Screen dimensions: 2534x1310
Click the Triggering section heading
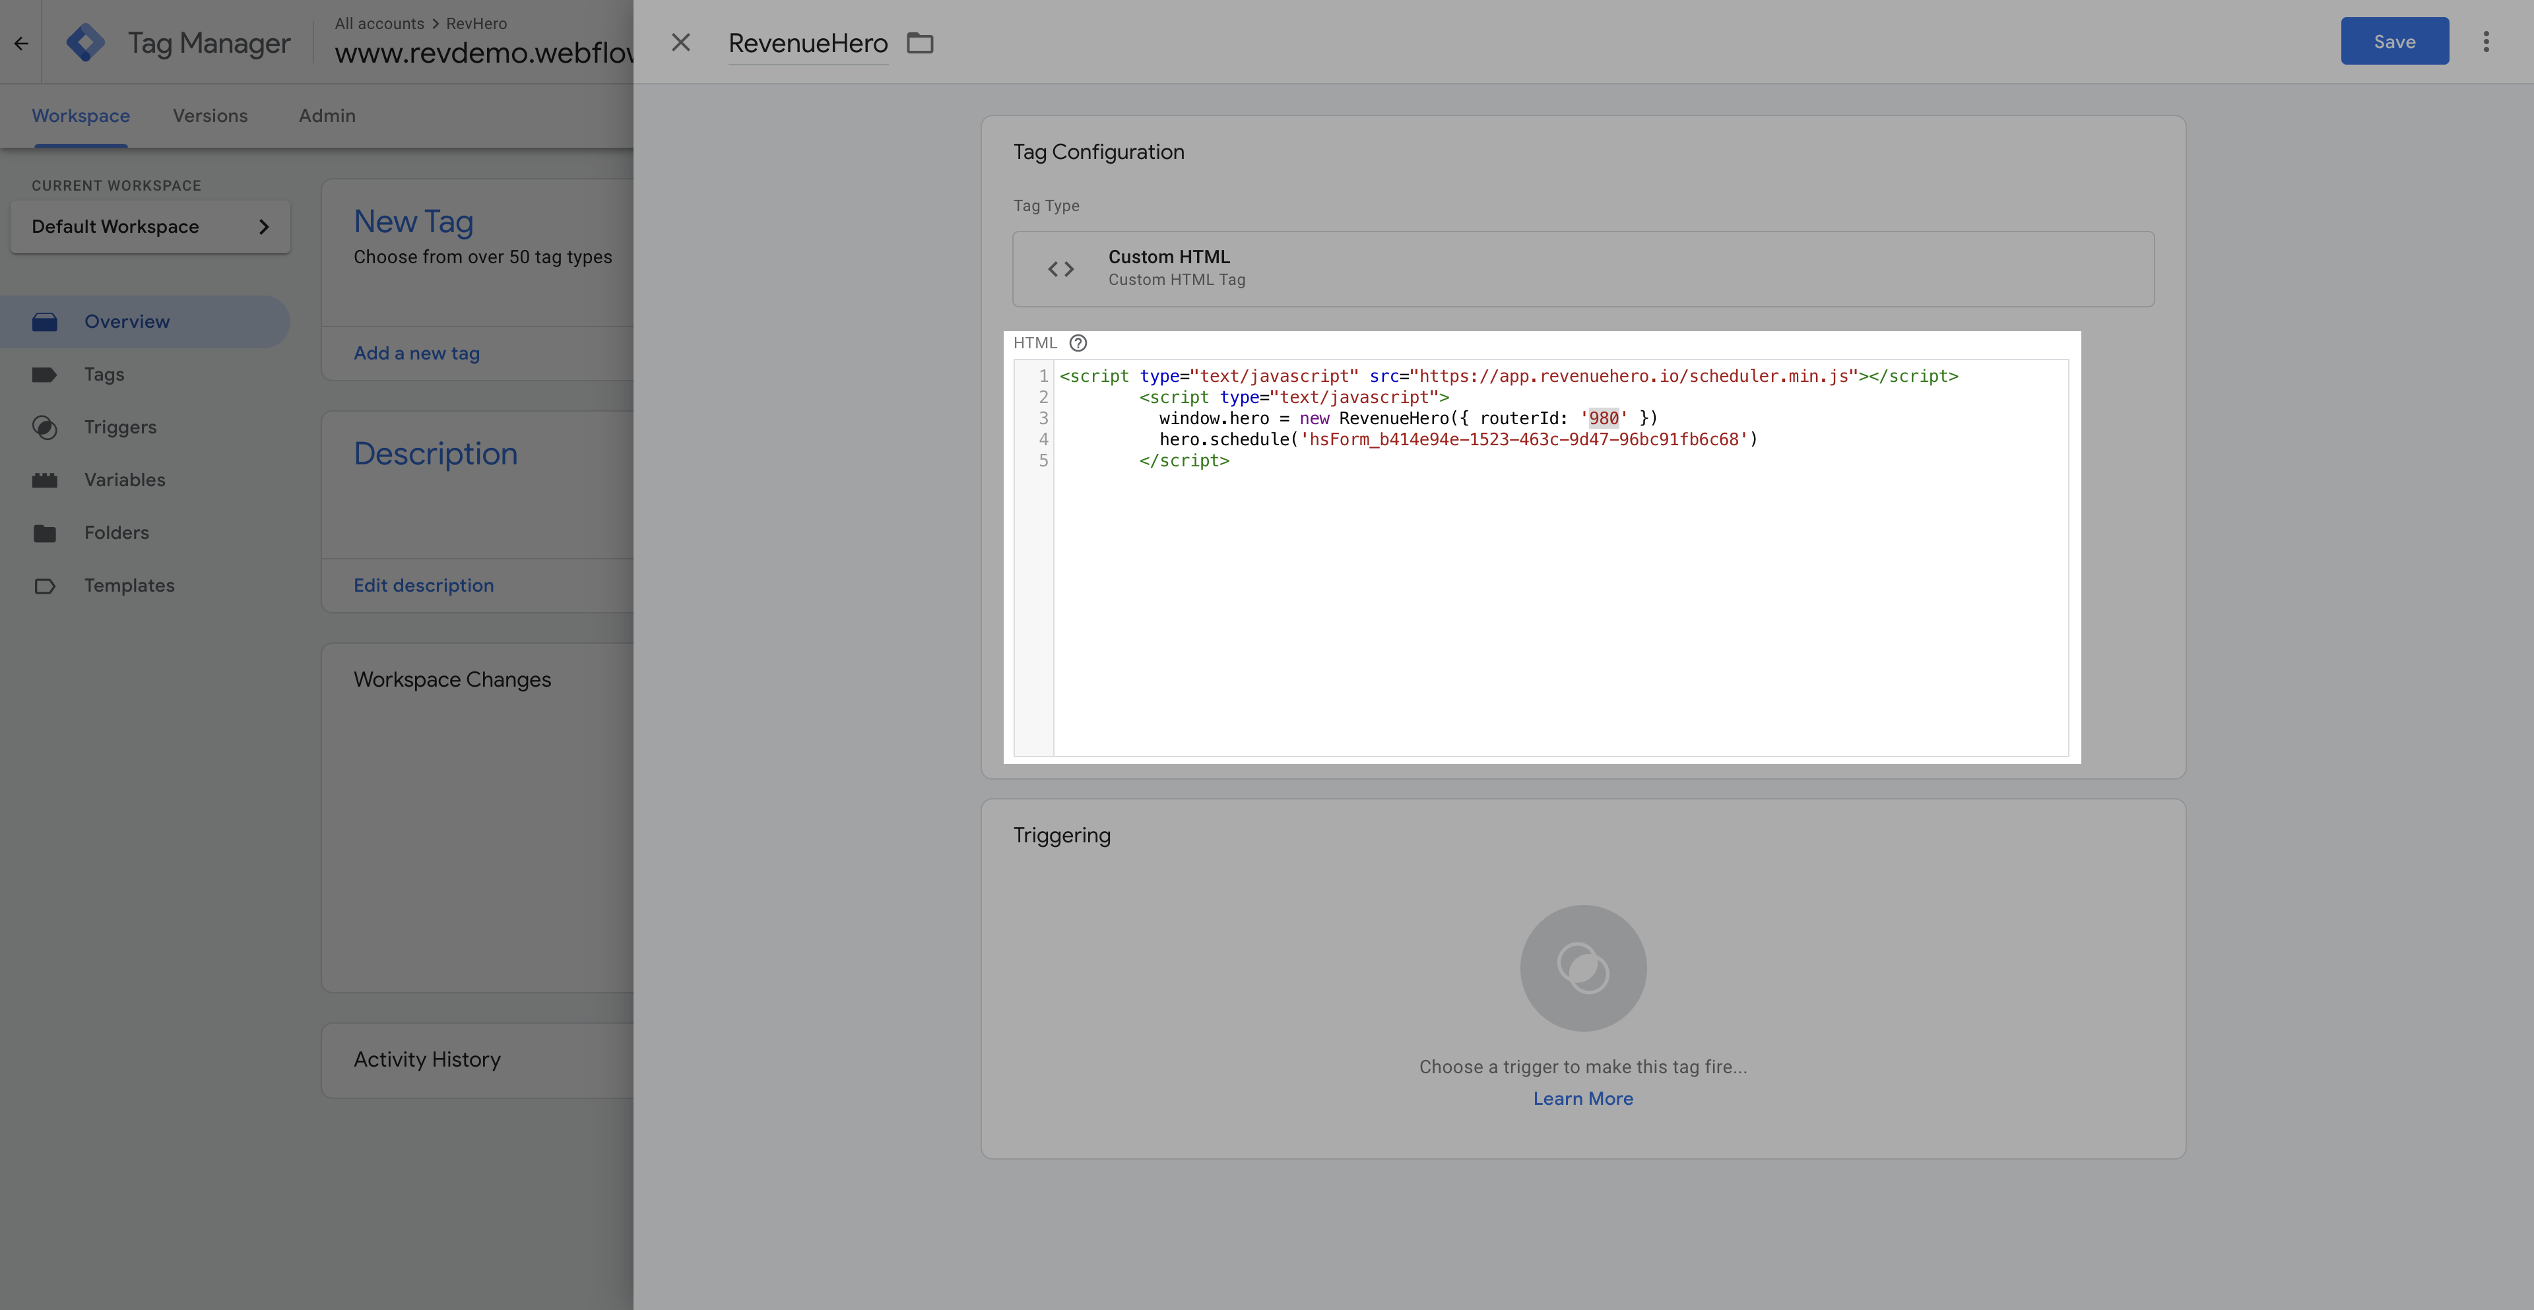[1061, 835]
